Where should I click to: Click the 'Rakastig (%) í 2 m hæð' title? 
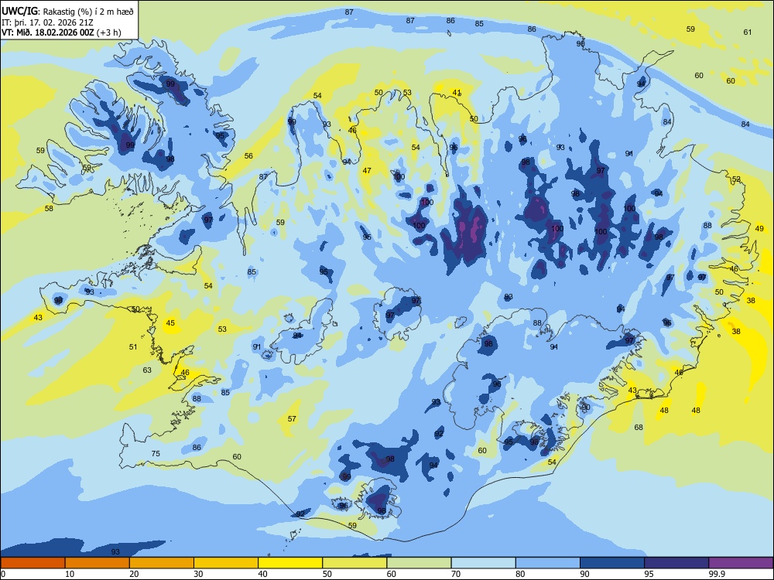click(88, 11)
